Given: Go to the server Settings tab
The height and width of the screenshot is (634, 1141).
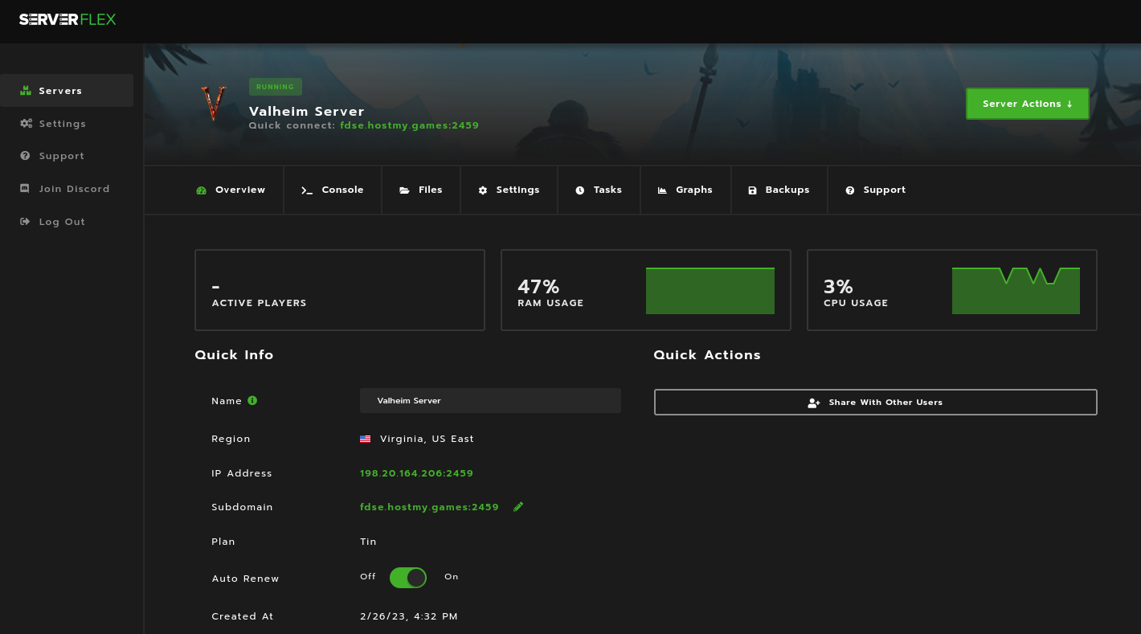Looking at the screenshot, I should 509,190.
